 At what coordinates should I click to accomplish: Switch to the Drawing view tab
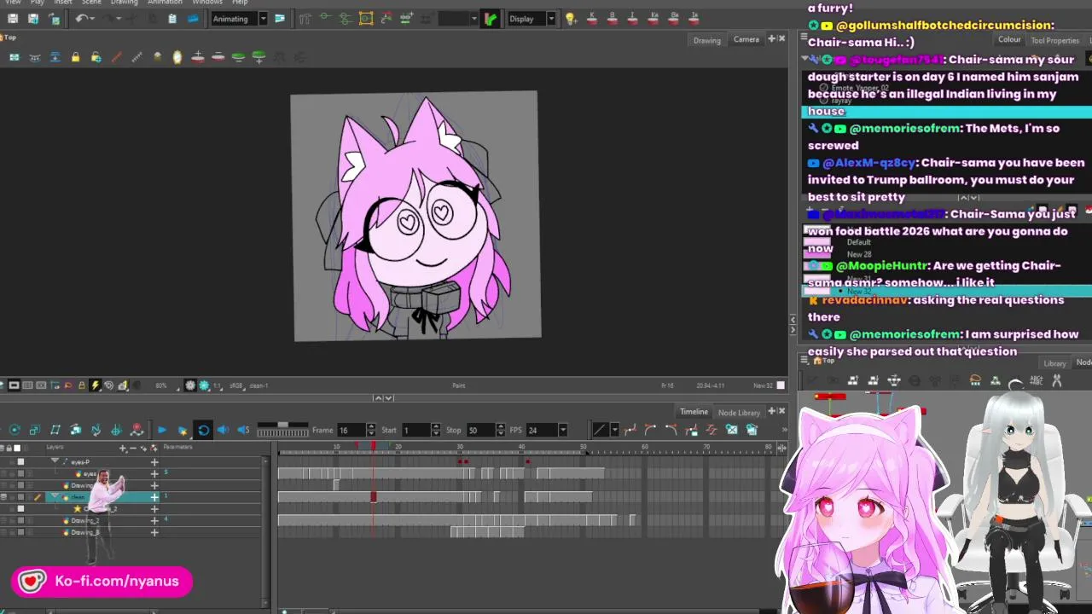706,40
